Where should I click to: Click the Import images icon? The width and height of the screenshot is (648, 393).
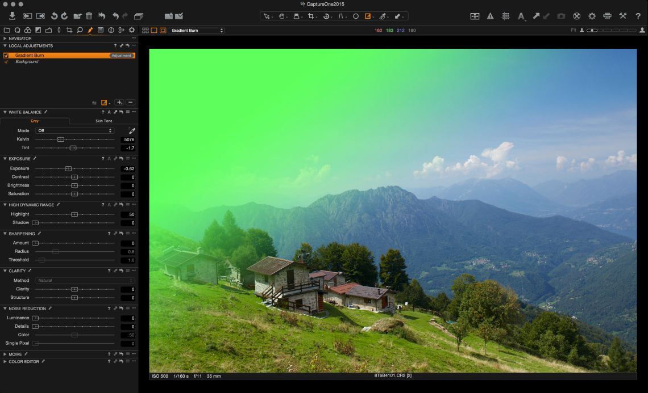click(12, 16)
